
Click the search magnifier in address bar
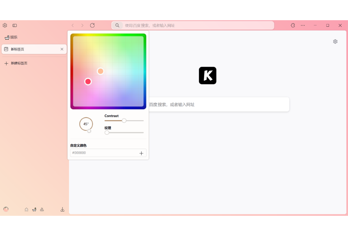pos(117,25)
